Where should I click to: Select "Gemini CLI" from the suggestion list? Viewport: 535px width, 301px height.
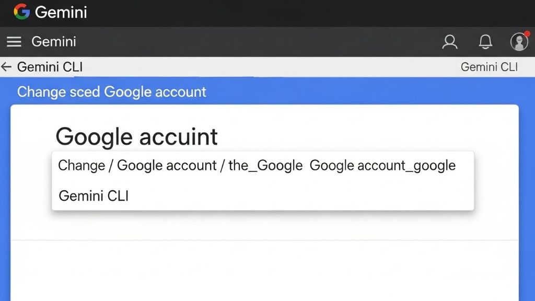(x=93, y=195)
